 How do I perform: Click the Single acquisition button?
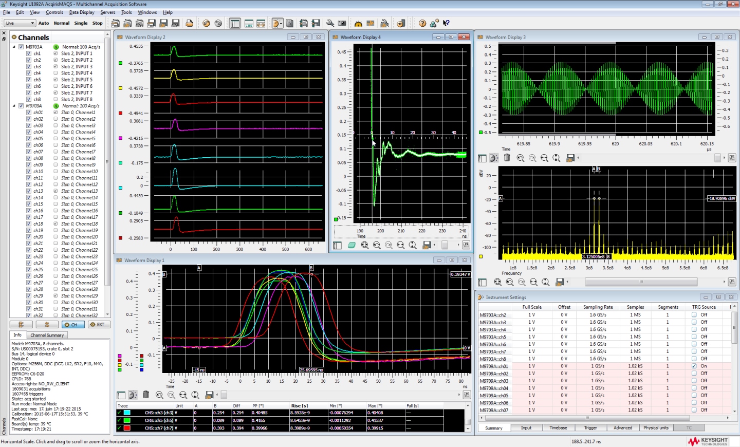(81, 23)
